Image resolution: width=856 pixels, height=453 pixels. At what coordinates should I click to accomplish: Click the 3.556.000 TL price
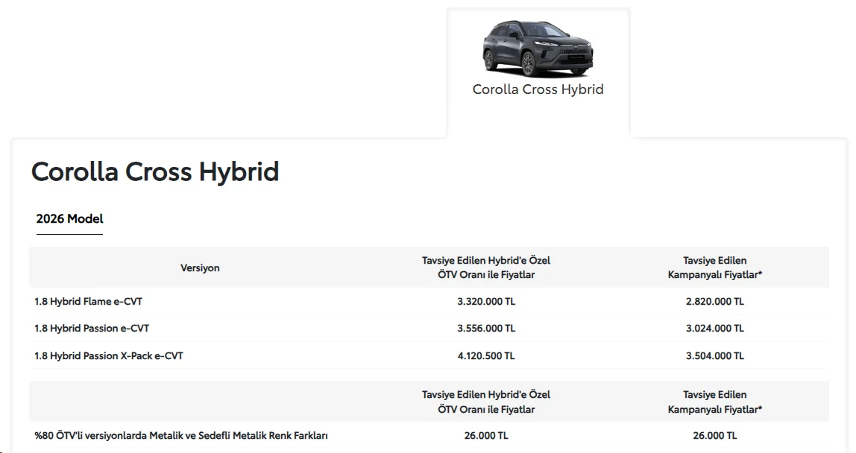(x=486, y=328)
